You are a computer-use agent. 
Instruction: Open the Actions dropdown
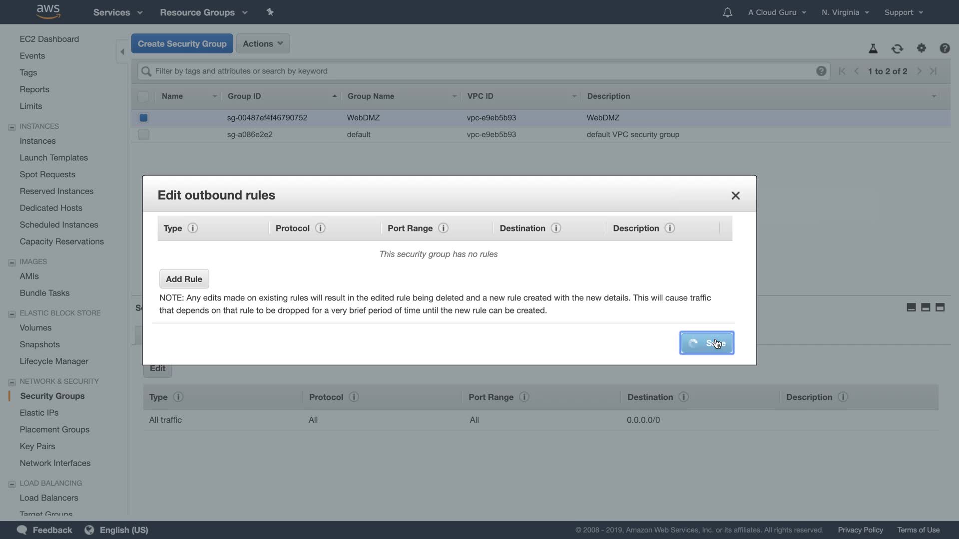pyautogui.click(x=263, y=44)
